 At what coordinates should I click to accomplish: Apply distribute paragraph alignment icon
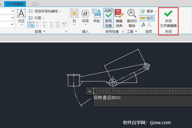pos(64,25)
